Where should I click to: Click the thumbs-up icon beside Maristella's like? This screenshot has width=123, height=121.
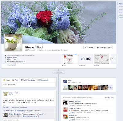4,111
